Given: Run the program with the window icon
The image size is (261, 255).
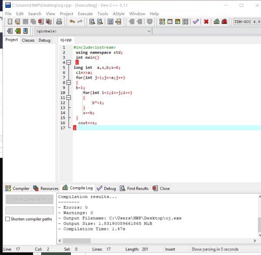Looking at the screenshot, I should coord(170,22).
